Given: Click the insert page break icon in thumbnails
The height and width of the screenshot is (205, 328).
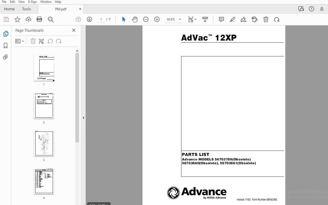Looking at the screenshot, I should pos(42,41).
